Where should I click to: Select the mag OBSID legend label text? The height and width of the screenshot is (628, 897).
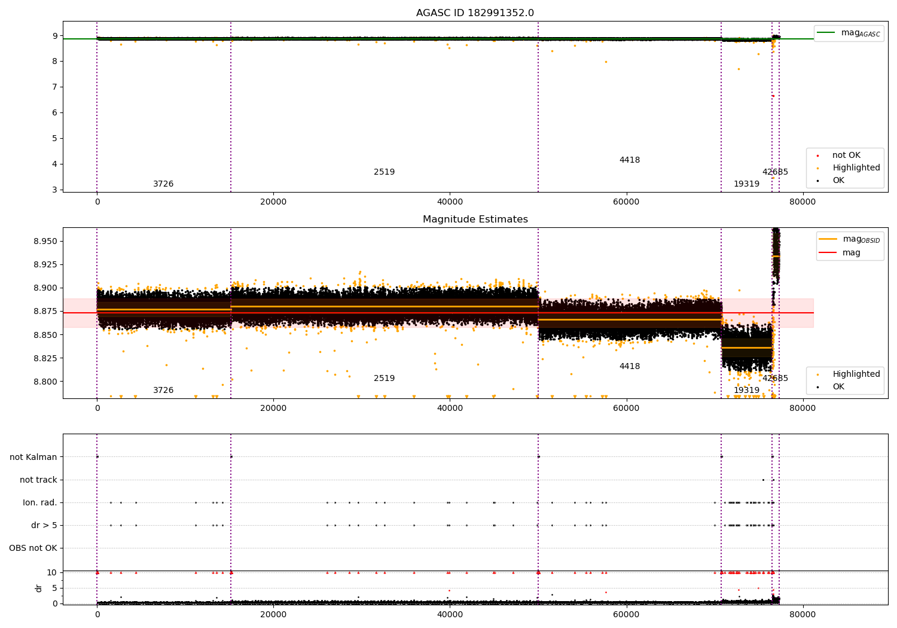click(862, 239)
